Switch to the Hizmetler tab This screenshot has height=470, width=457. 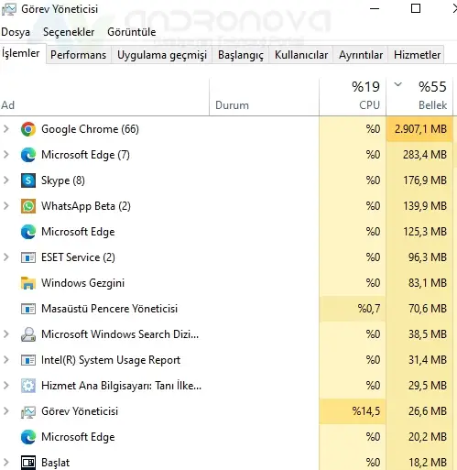pos(417,55)
